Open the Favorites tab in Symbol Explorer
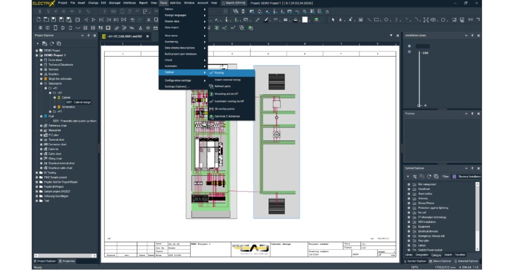Viewport: 515px width, 270px height. (x=460, y=255)
